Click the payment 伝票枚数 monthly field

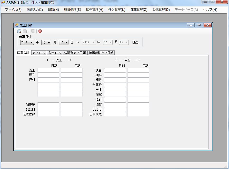tap(138, 114)
